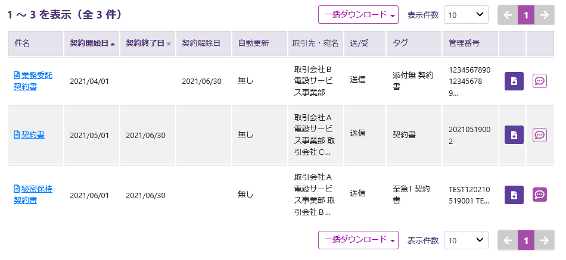Download the 契約書 row file

[x=514, y=134]
